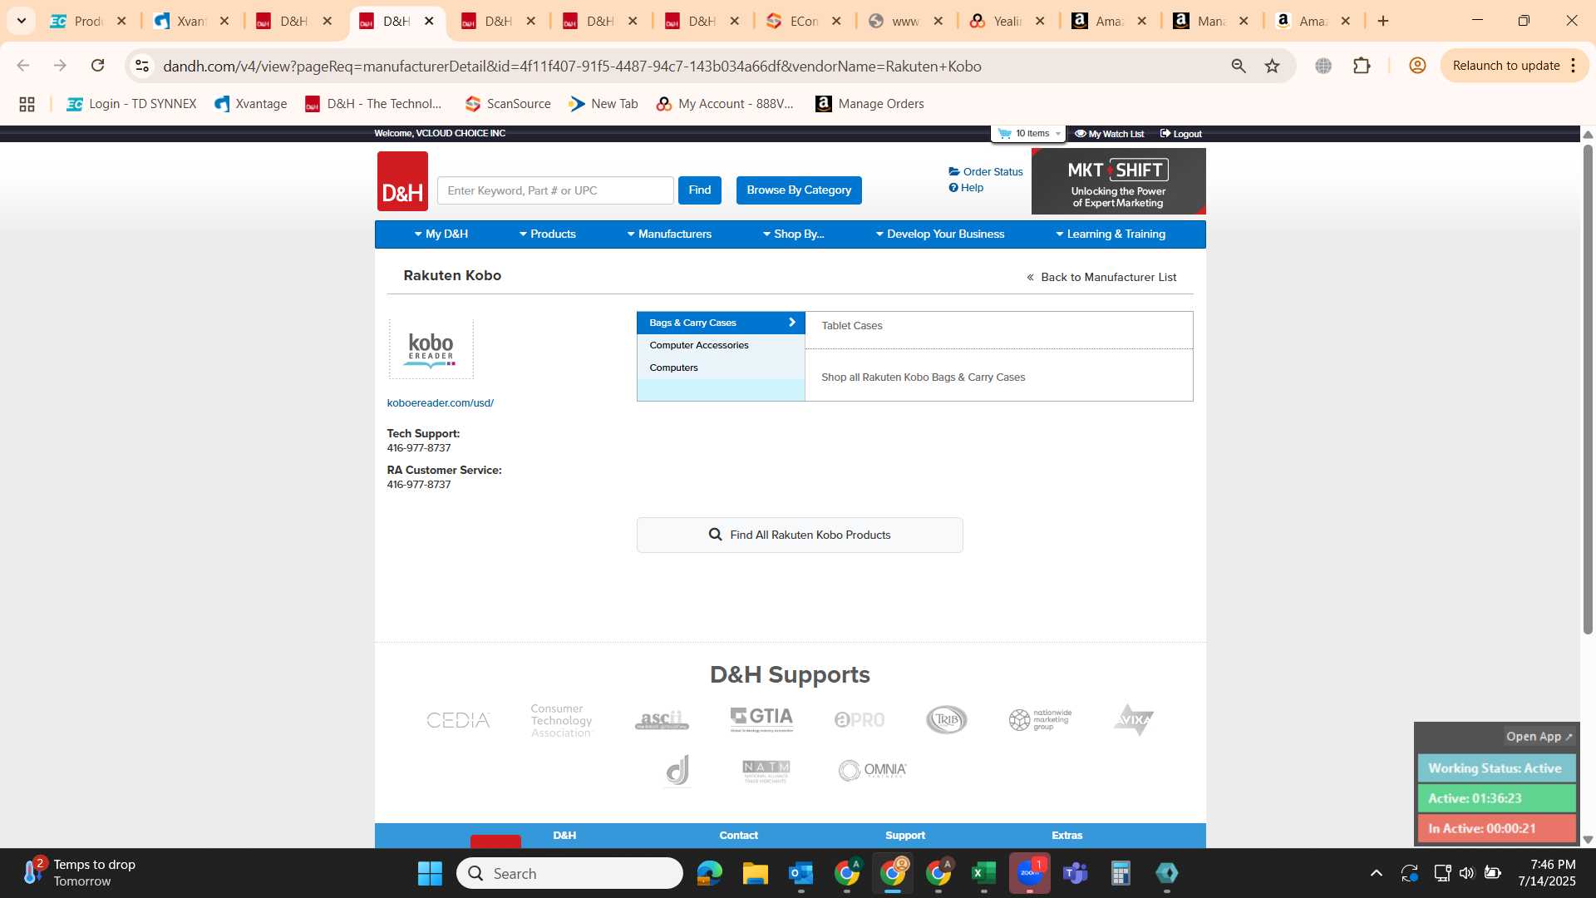Screen dimensions: 1596x898
Task: Open the browser zoom magnifier icon
Action: tap(1239, 66)
